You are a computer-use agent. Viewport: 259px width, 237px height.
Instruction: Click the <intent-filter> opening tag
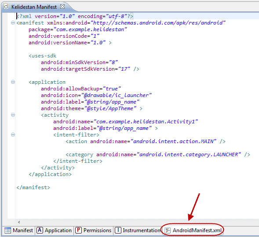pos(77,135)
